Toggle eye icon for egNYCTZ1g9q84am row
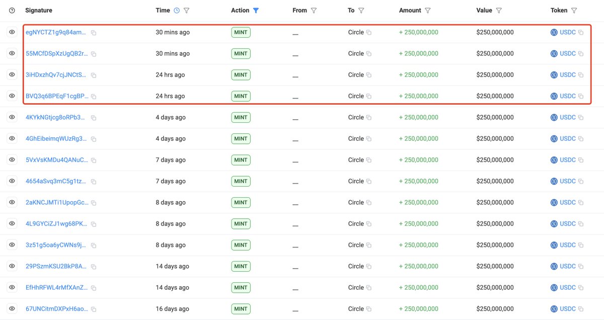Screen dimensions: 604x320 tap(12, 32)
